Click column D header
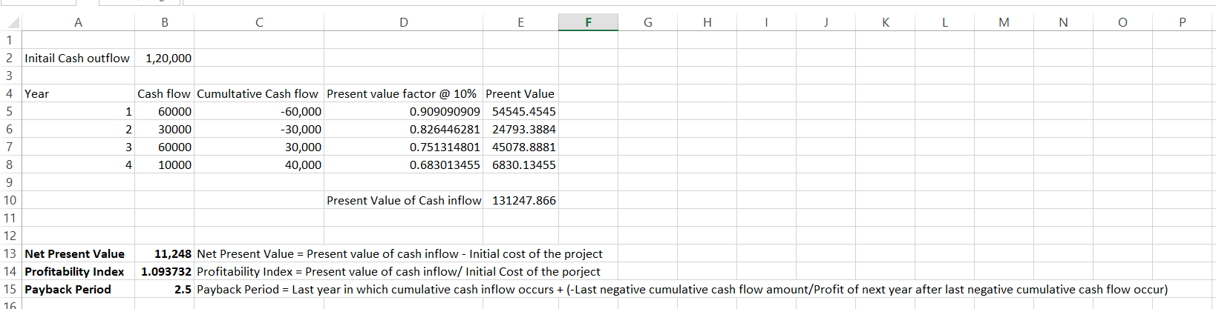The image size is (1216, 309). pos(403,22)
